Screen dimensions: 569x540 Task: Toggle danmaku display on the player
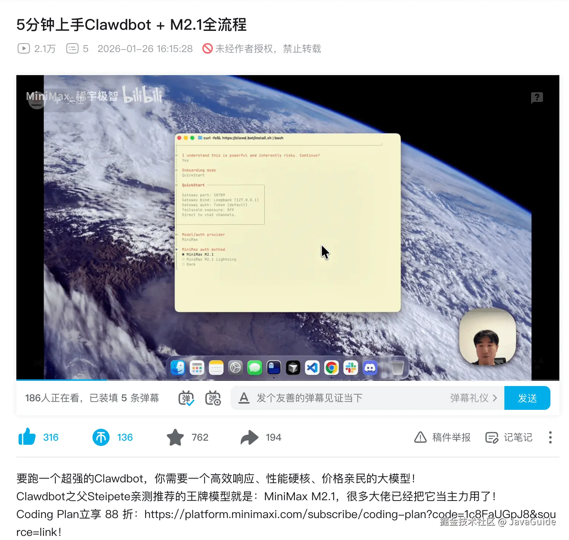coord(186,398)
